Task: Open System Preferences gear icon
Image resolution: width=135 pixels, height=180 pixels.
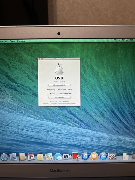Action: coord(112,156)
